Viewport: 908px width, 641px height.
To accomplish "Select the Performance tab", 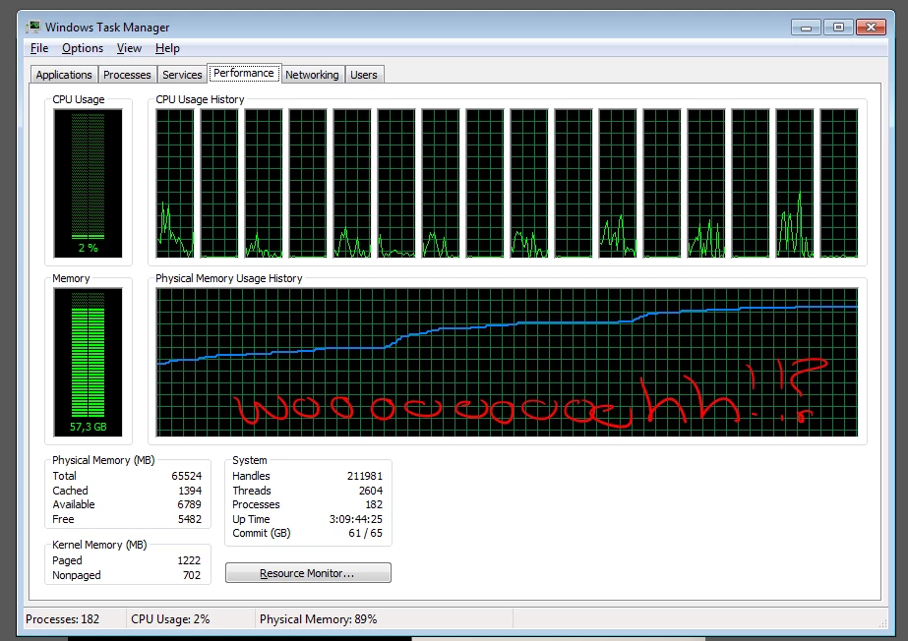I will tap(244, 73).
